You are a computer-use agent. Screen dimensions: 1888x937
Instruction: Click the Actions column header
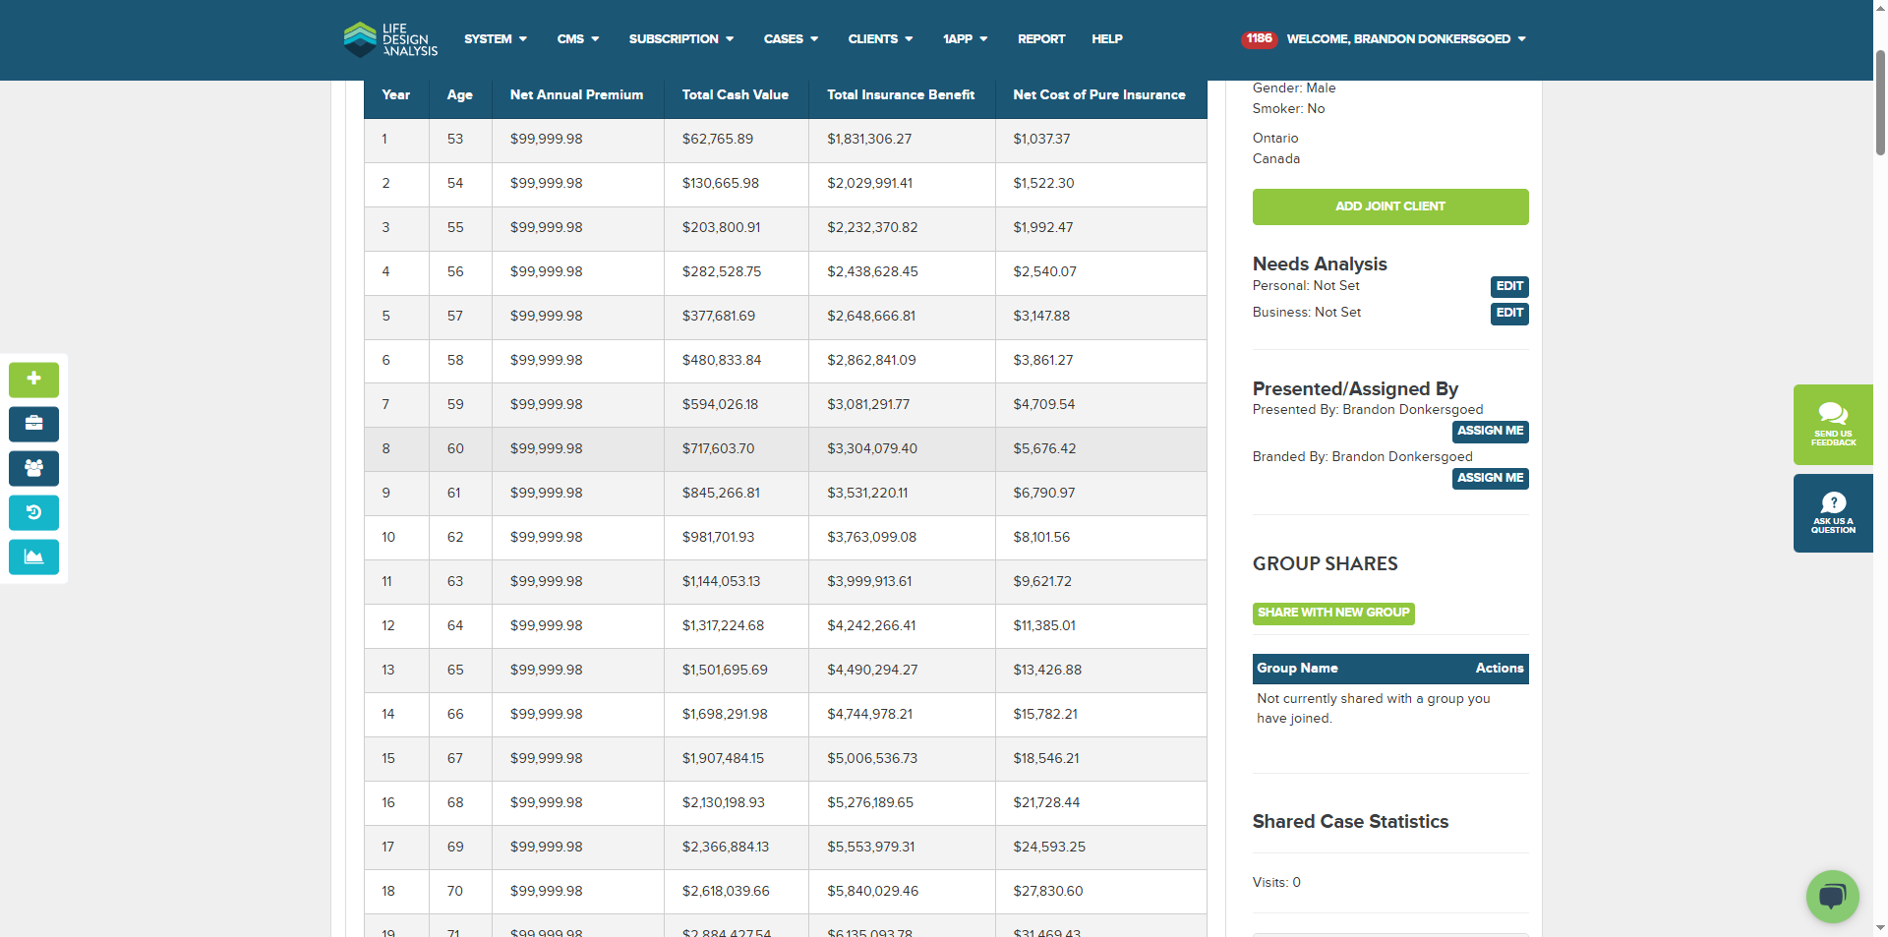click(1500, 669)
